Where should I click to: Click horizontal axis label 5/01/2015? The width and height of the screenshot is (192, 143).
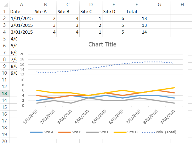click(x=99, y=117)
